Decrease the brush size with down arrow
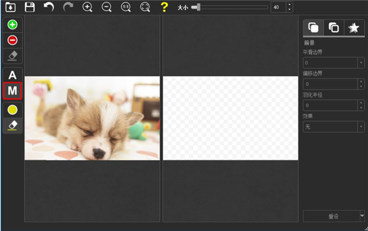The width and height of the screenshot is (368, 231). point(289,10)
